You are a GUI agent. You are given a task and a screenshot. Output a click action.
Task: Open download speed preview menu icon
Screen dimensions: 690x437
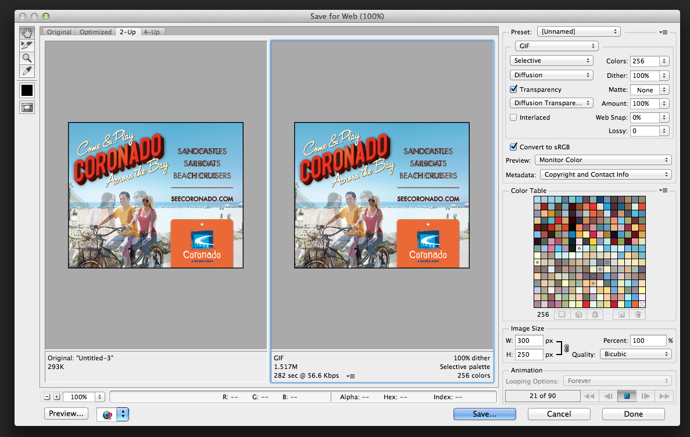[351, 376]
